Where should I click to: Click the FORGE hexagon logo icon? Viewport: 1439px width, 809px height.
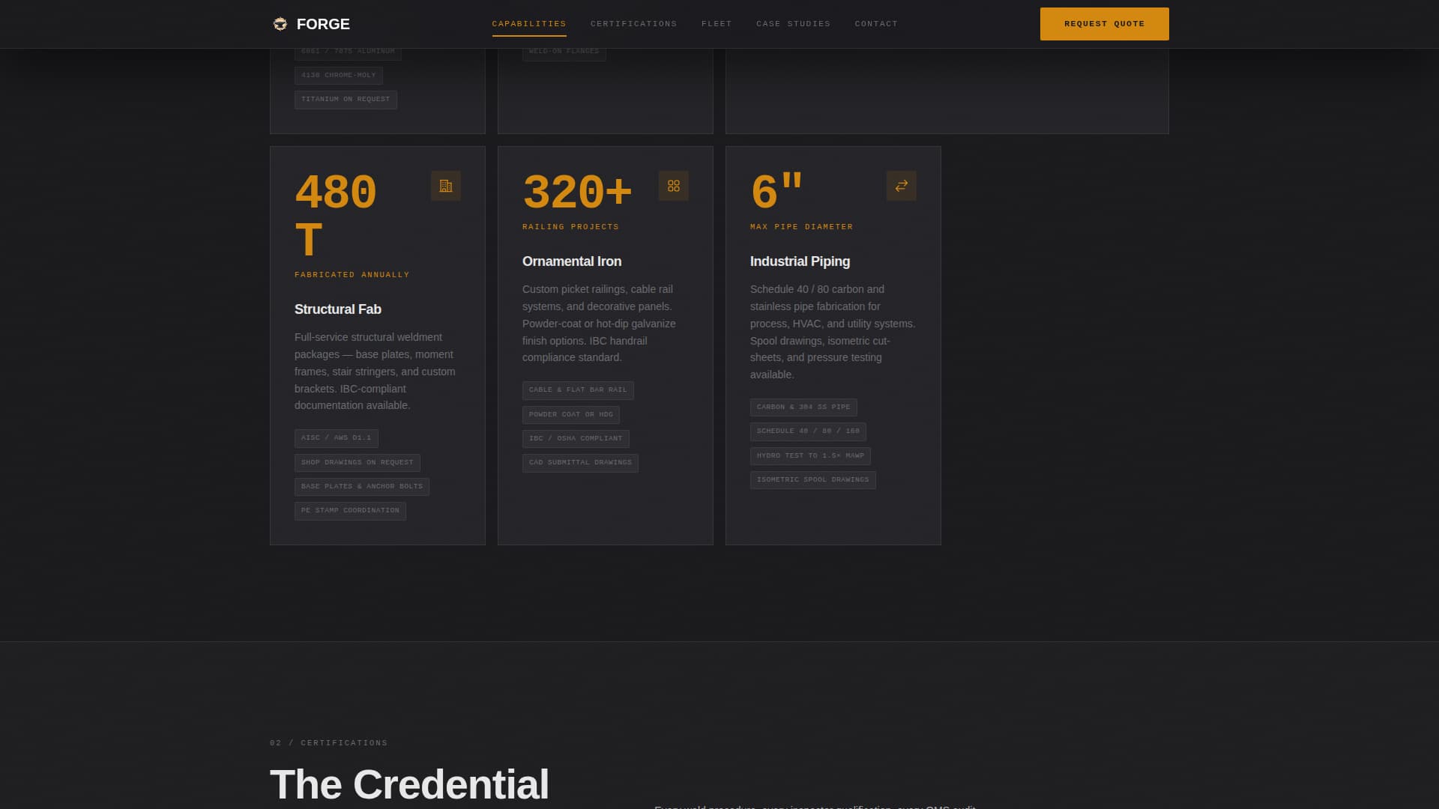tap(280, 23)
